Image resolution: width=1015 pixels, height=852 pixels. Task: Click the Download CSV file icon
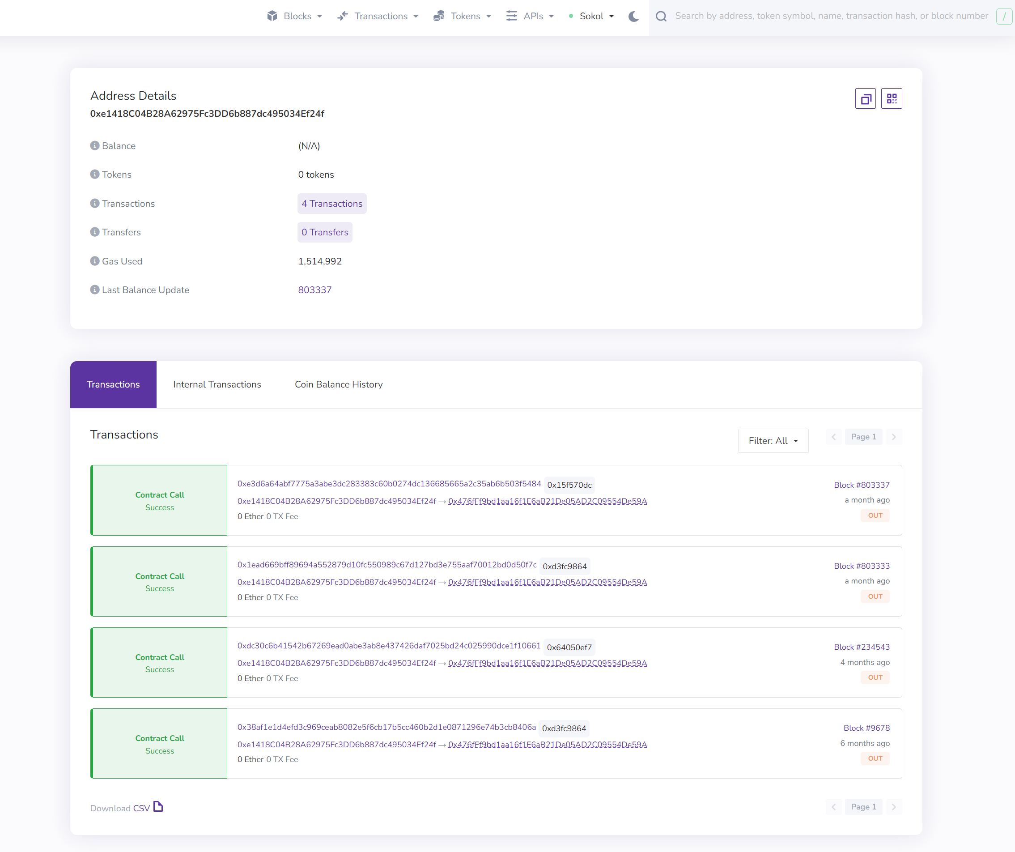point(158,806)
